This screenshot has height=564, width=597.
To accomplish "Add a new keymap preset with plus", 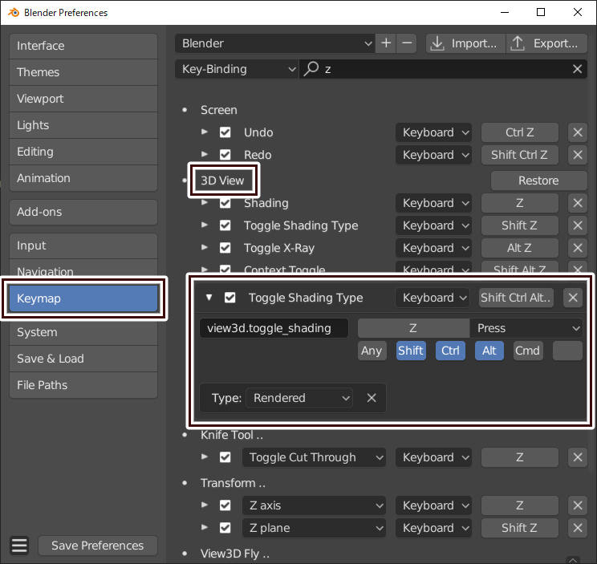I will 386,43.
